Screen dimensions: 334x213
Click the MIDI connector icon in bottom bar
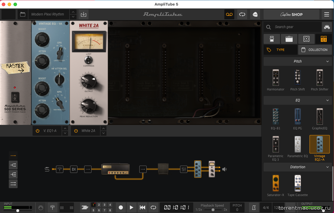click(41, 208)
